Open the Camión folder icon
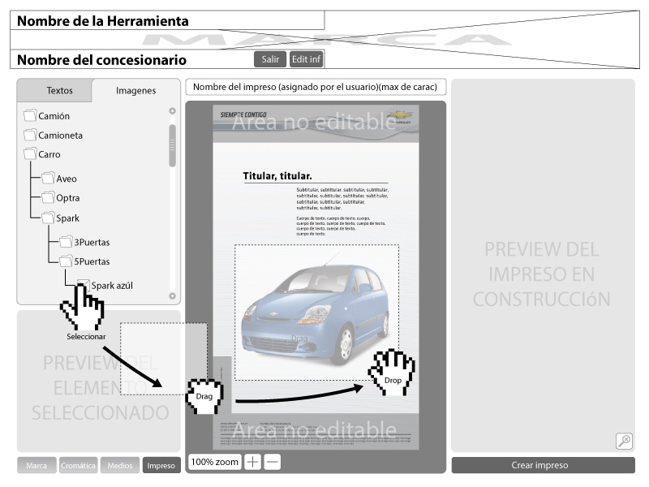Viewport: 649px width, 487px height. [x=30, y=115]
